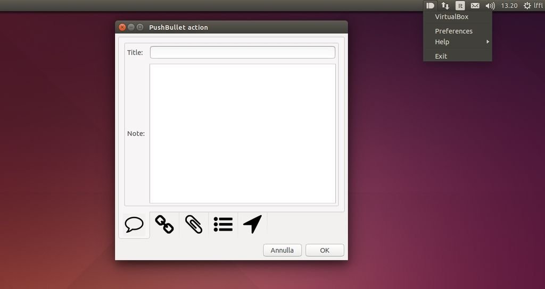
Task: Open the keyboard layout indicator
Action: (460, 5)
